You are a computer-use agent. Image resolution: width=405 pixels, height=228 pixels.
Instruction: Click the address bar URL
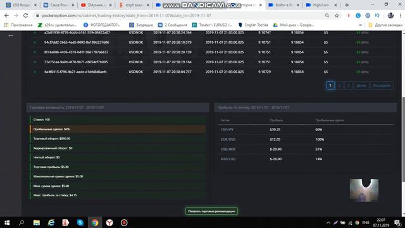tap(127, 15)
